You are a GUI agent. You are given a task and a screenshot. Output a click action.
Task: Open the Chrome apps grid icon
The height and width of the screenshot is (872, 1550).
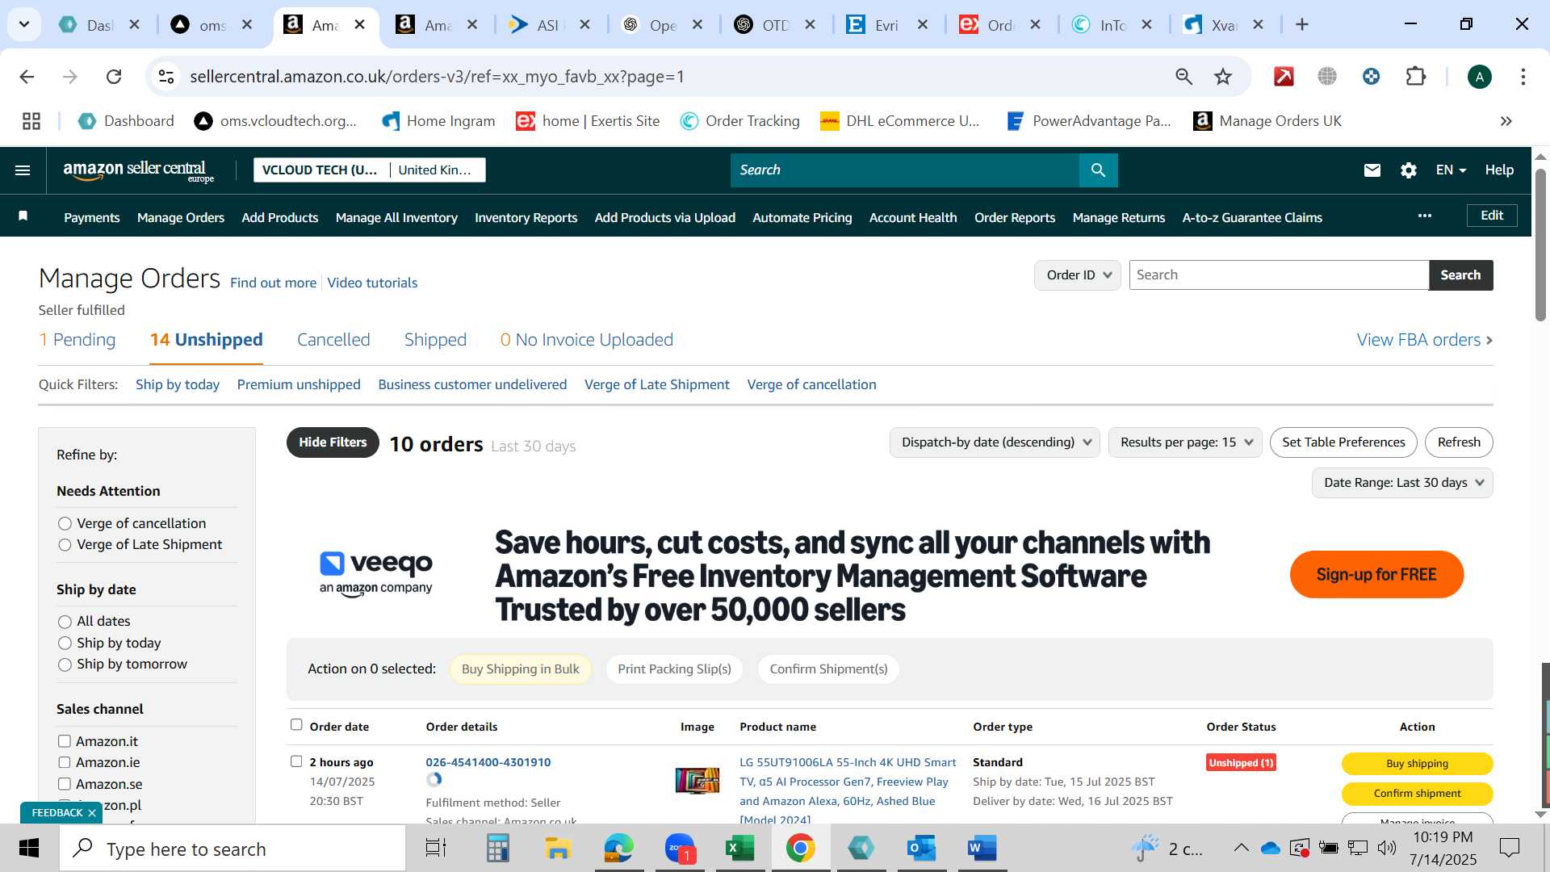(31, 121)
